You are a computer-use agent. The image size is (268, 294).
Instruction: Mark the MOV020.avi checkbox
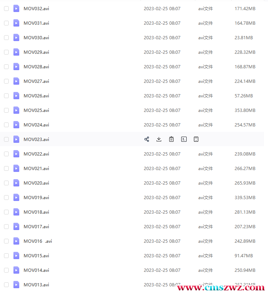point(6,183)
